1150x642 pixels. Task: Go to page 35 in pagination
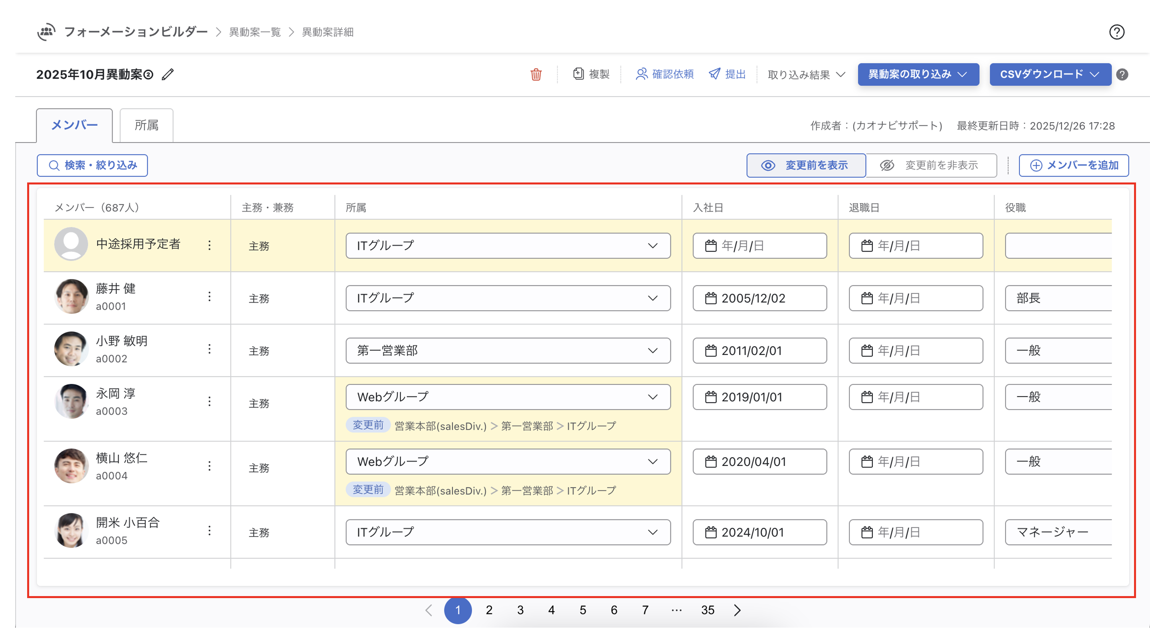(707, 610)
